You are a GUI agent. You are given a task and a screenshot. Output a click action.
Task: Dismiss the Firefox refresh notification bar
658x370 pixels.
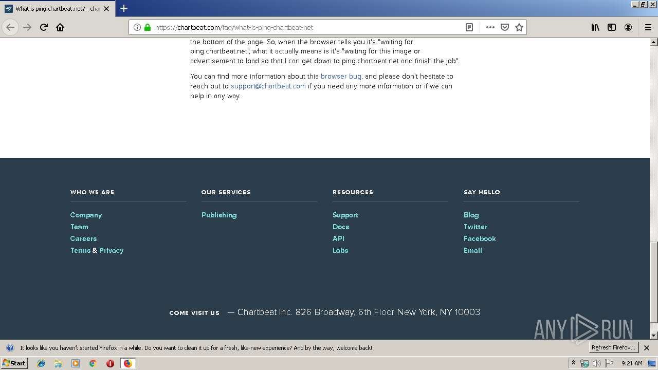[x=647, y=348]
